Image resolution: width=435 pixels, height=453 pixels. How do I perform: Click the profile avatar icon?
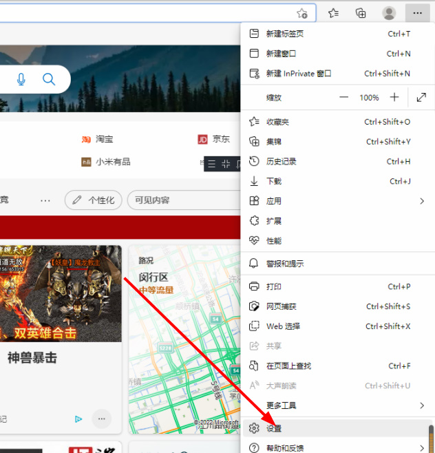click(389, 13)
